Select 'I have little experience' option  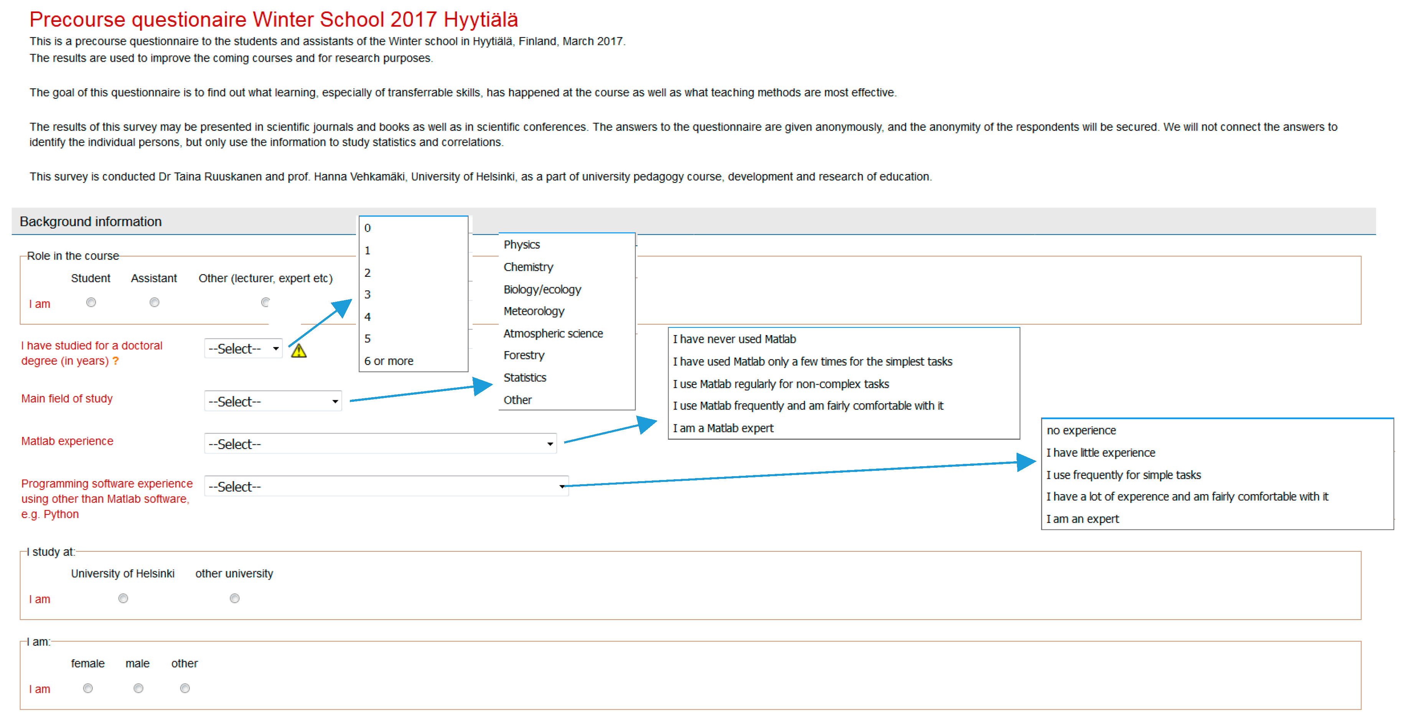(1101, 453)
